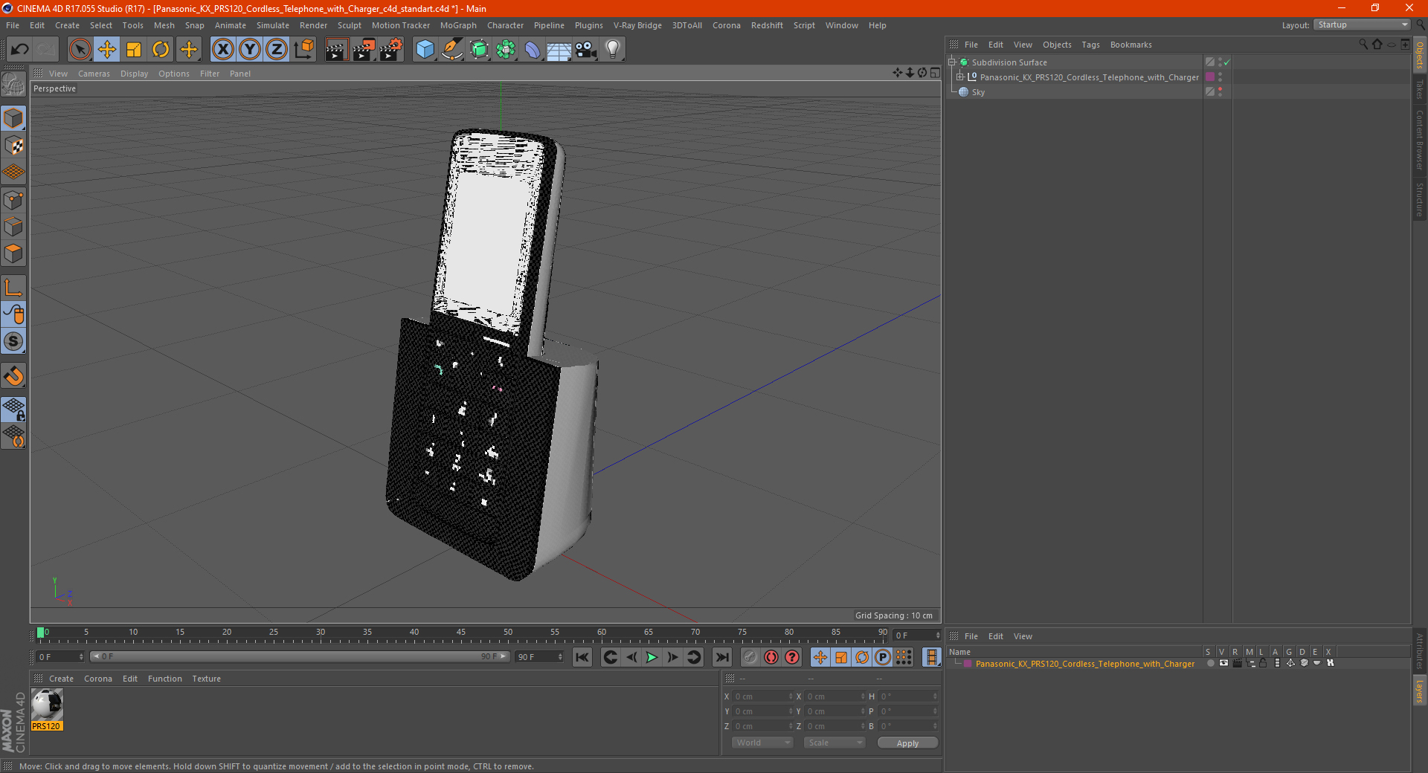The image size is (1428, 773).
Task: Toggle X axis lock
Action: tap(222, 50)
